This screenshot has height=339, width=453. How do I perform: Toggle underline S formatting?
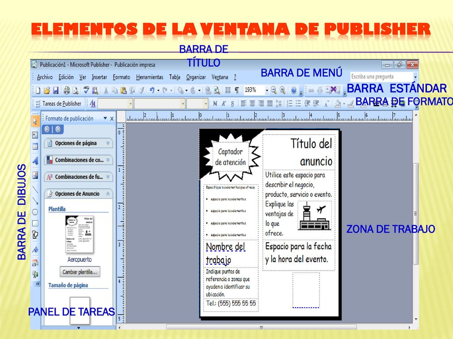(x=233, y=103)
